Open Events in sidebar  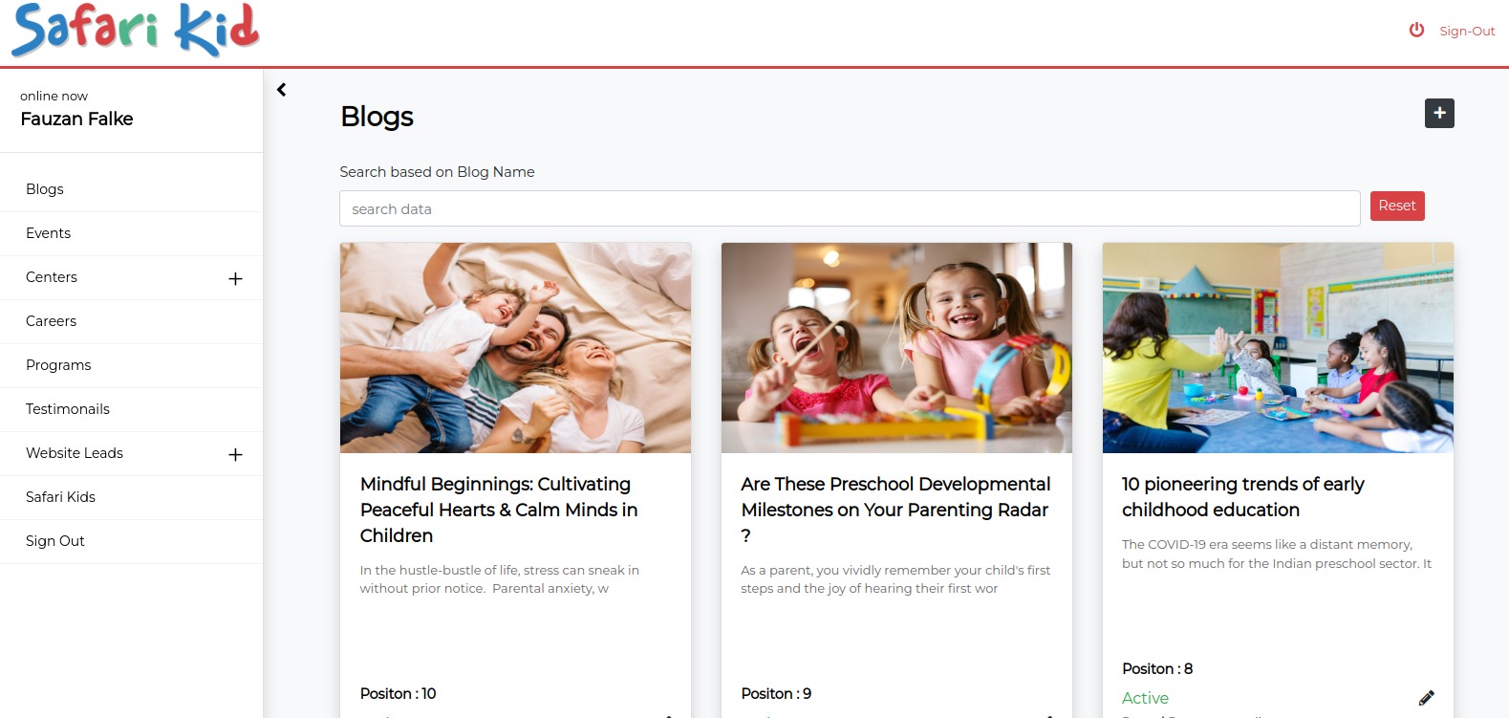(131, 233)
